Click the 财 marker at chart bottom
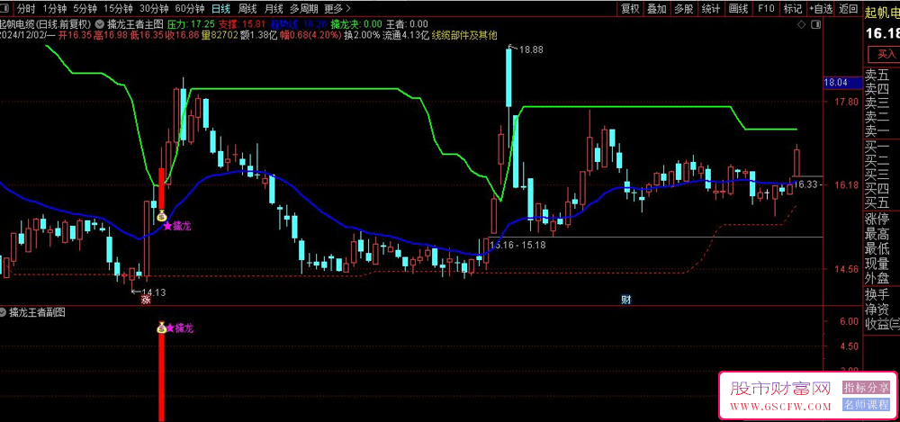The height and width of the screenshot is (422, 900). coord(625,299)
